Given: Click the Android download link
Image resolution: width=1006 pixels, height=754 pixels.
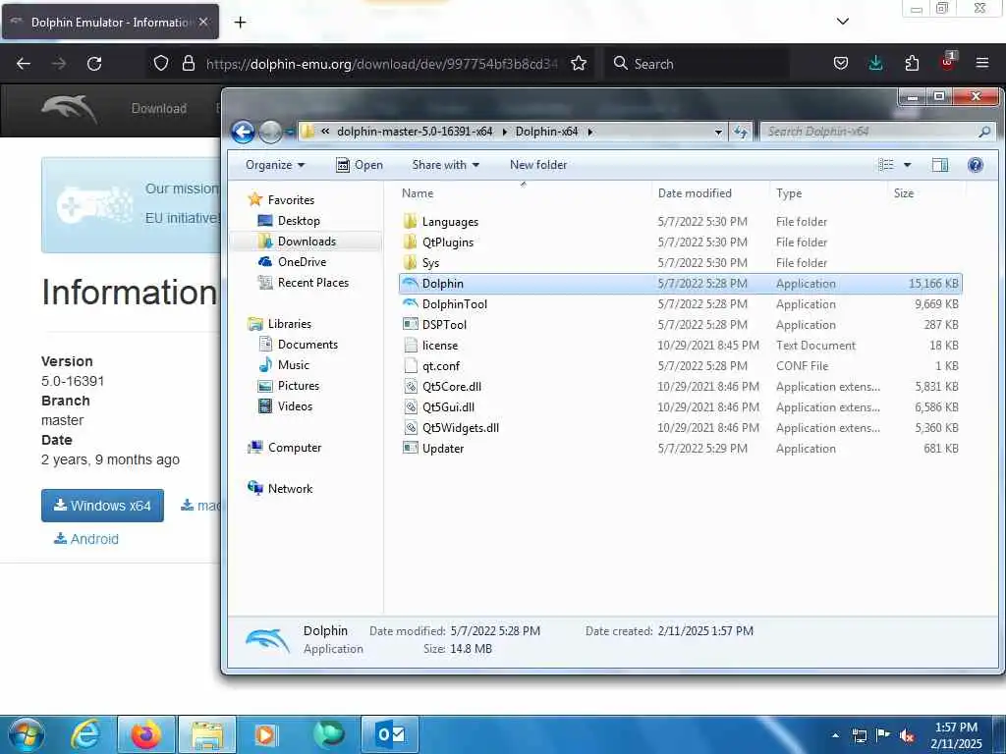Looking at the screenshot, I should pyautogui.click(x=86, y=539).
